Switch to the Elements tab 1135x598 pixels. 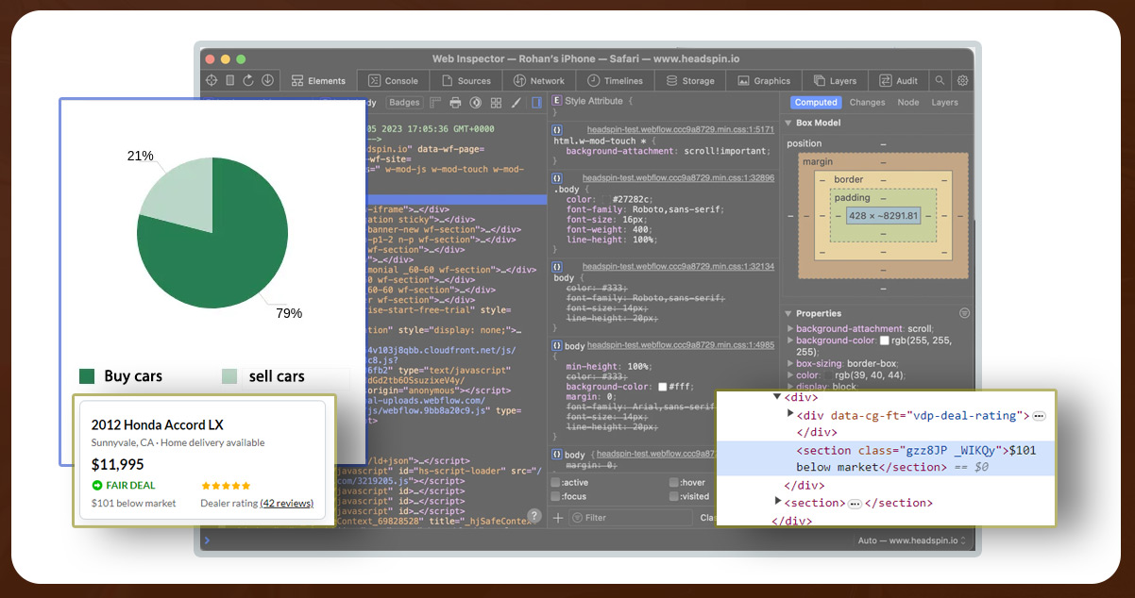tap(319, 81)
